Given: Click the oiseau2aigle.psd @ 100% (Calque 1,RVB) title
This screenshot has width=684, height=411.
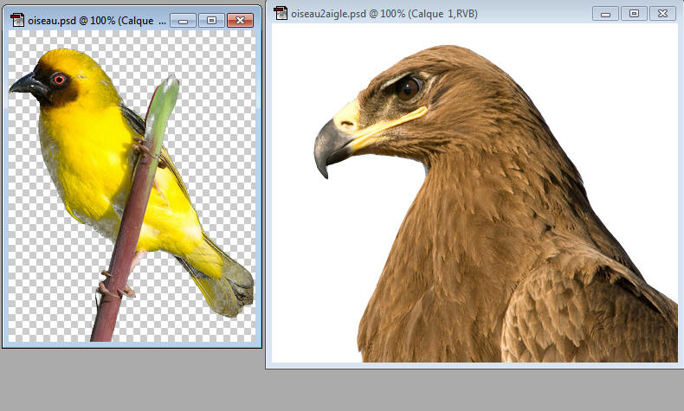Looking at the screenshot, I should coord(384,14).
